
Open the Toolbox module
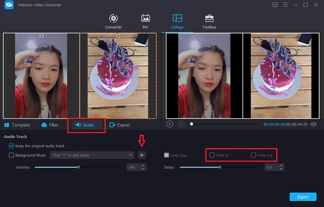[209, 19]
